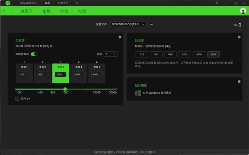Select the active stage 3 card
249x155 pixels.
61,73
